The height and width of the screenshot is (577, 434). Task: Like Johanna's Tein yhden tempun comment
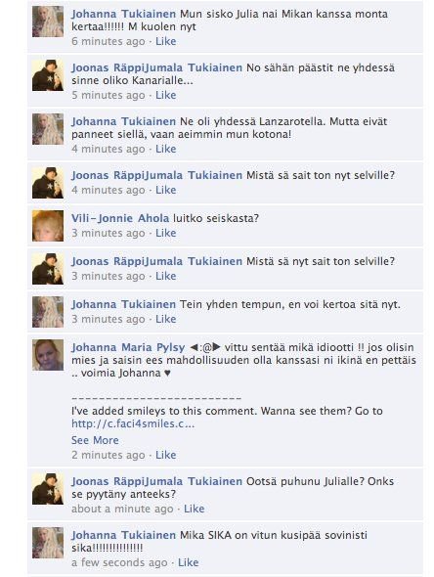166,319
